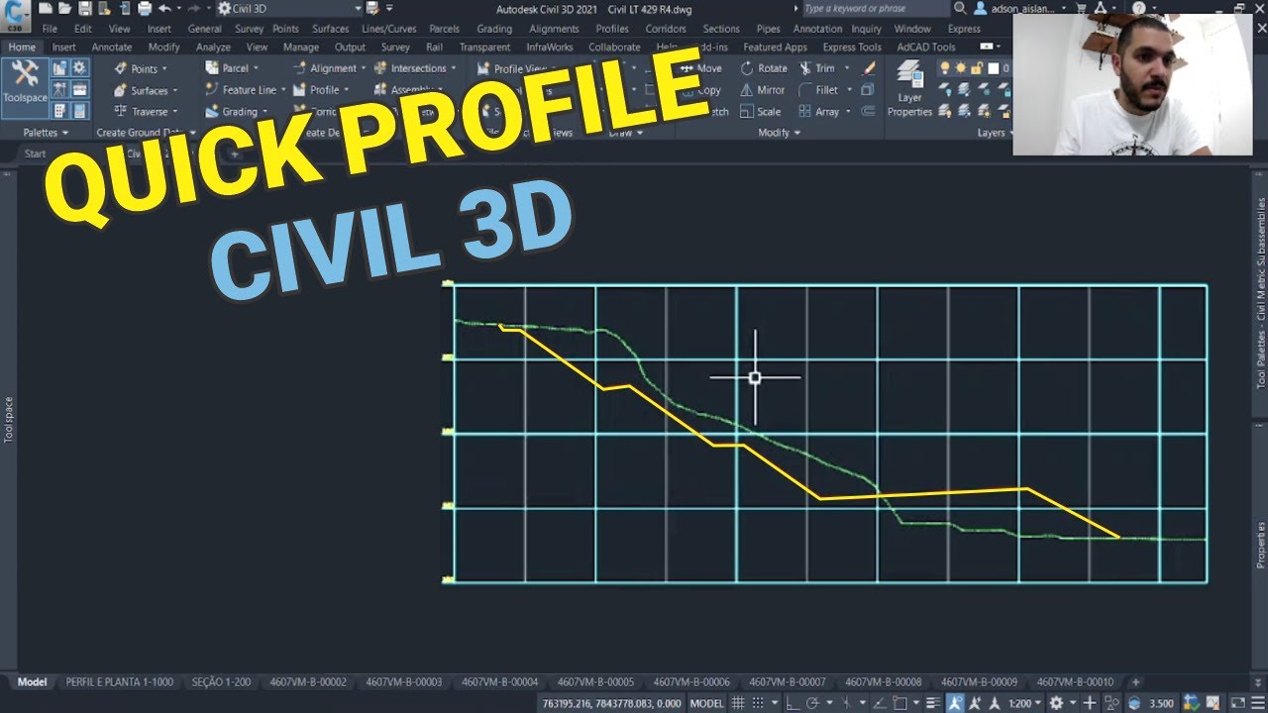Toggle polar tracking in status bar
The width and height of the screenshot is (1268, 713).
pos(813,703)
